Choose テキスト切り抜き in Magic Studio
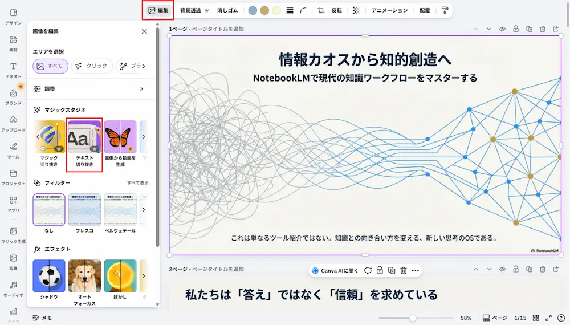 (84, 144)
